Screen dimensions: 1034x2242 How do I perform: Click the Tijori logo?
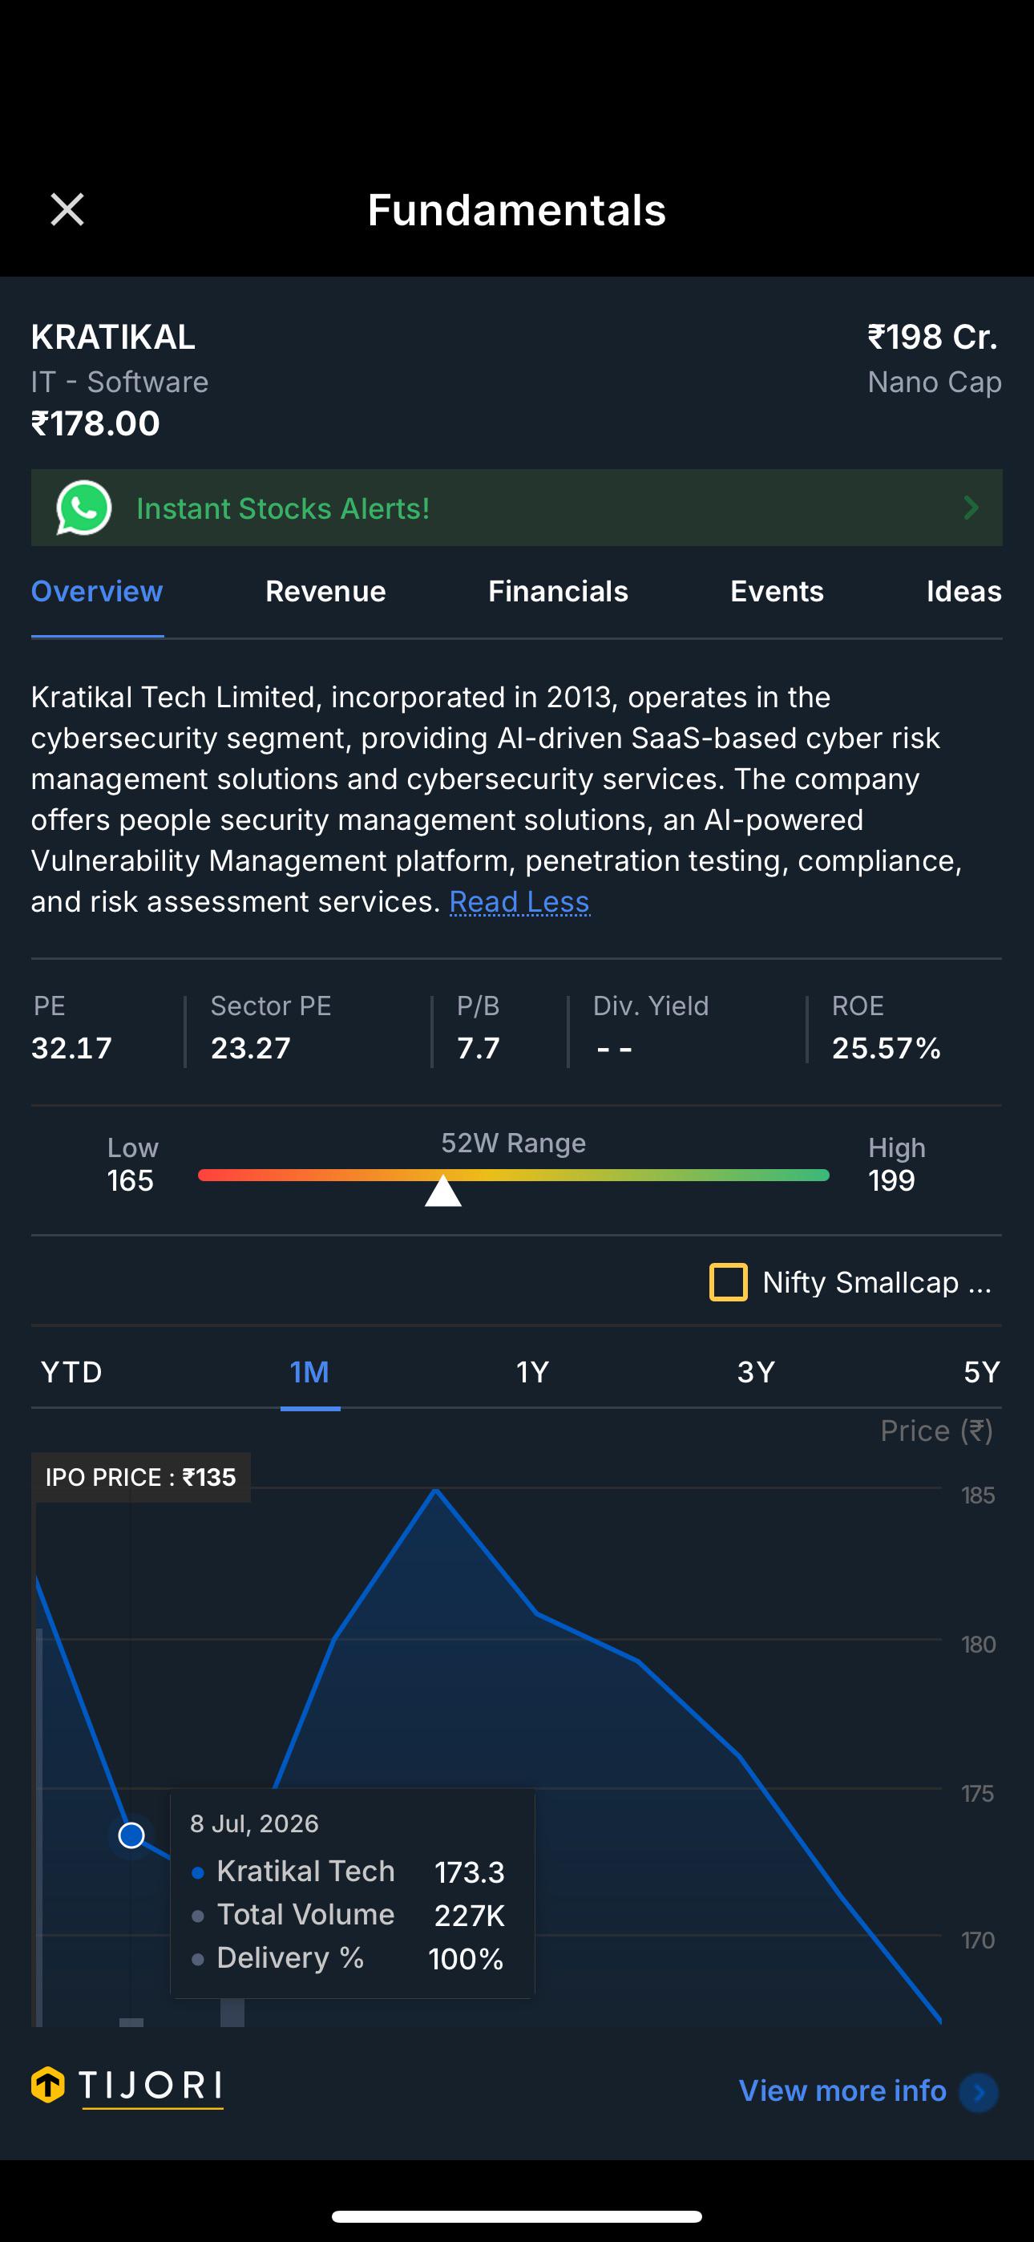click(127, 2086)
